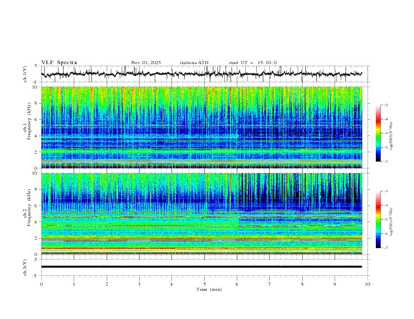The width and height of the screenshot is (414, 319).
Task: Click the 'start UT = 15:10:0' label
Action: (x=252, y=63)
